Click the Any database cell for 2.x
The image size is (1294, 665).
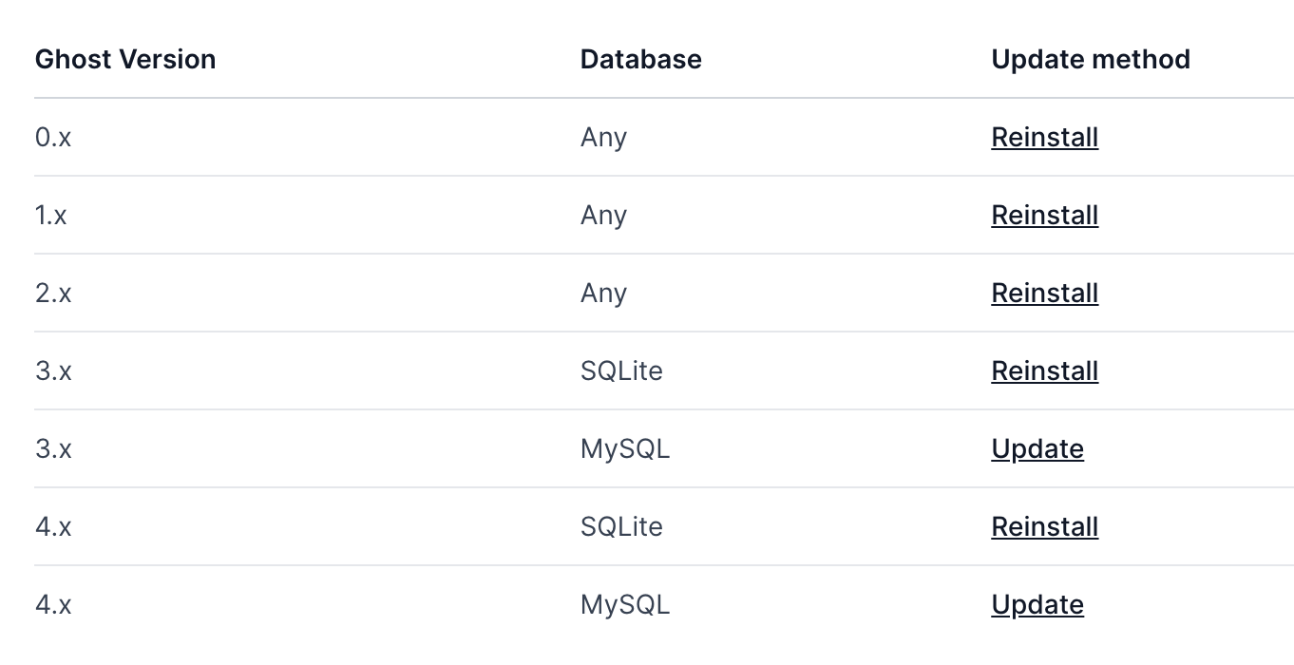pyautogui.click(x=603, y=294)
